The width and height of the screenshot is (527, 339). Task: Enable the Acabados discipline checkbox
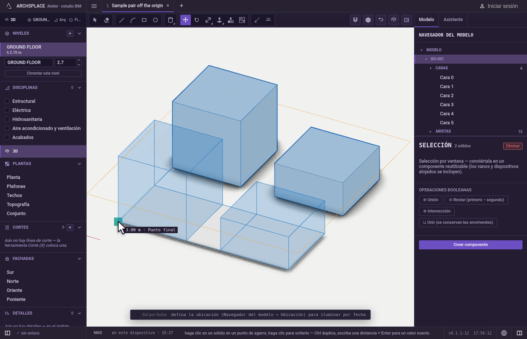[x=7, y=137]
